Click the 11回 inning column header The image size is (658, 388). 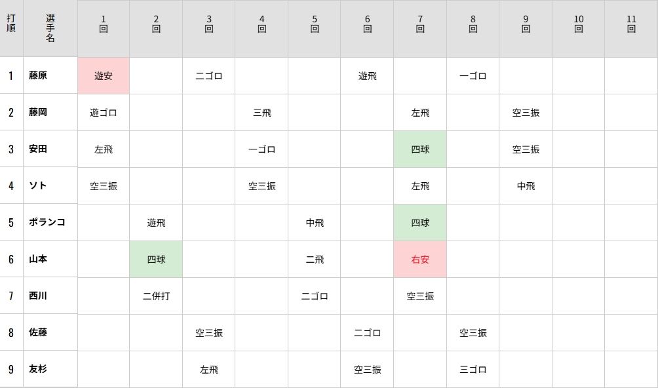pyautogui.click(x=631, y=24)
